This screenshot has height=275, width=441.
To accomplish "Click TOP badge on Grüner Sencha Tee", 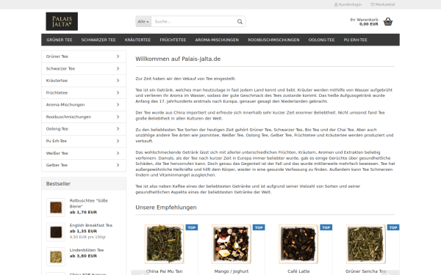I will click(393, 227).
